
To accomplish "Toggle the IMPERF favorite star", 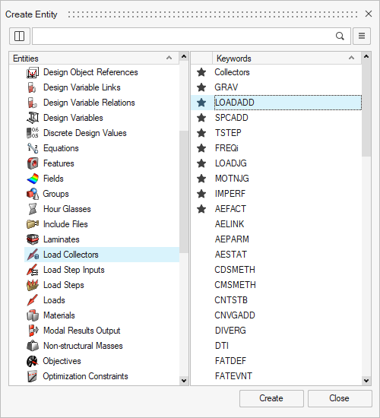I will point(201,194).
